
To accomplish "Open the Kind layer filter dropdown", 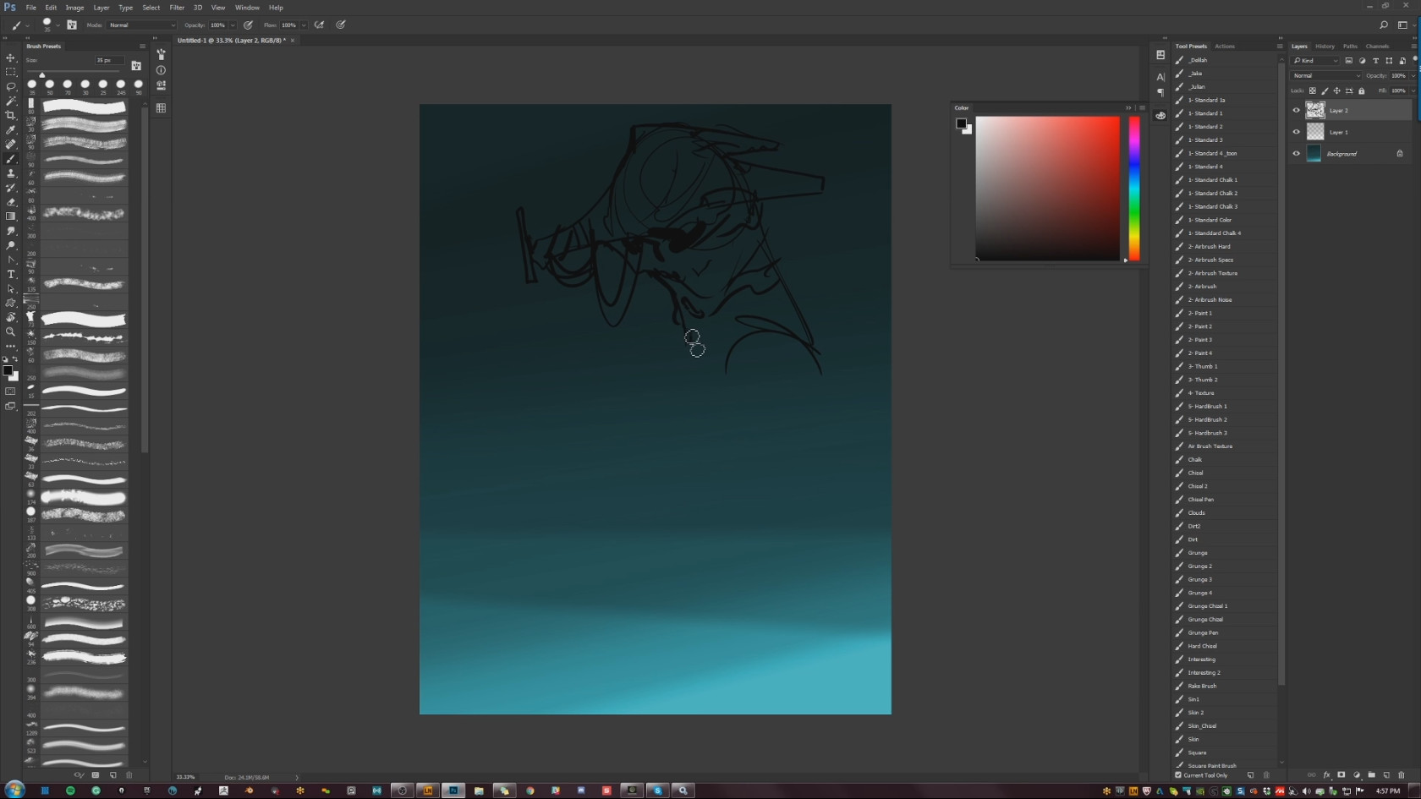I will point(1316,61).
